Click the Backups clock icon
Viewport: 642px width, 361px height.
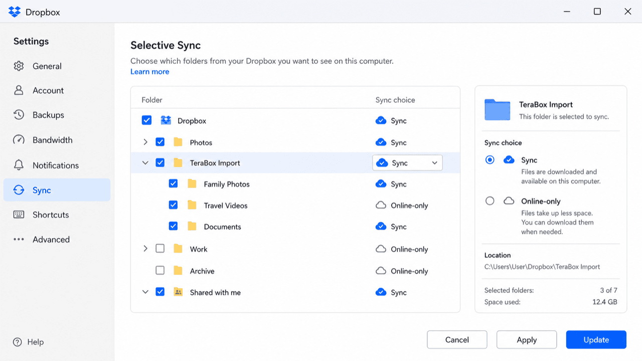click(x=19, y=115)
